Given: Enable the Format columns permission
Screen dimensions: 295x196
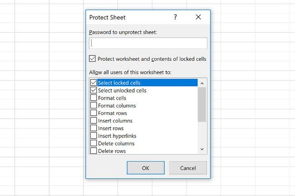Looking at the screenshot, I should (x=93, y=106).
